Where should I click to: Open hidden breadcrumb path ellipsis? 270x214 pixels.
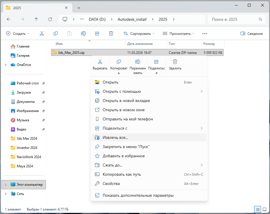point(82,19)
